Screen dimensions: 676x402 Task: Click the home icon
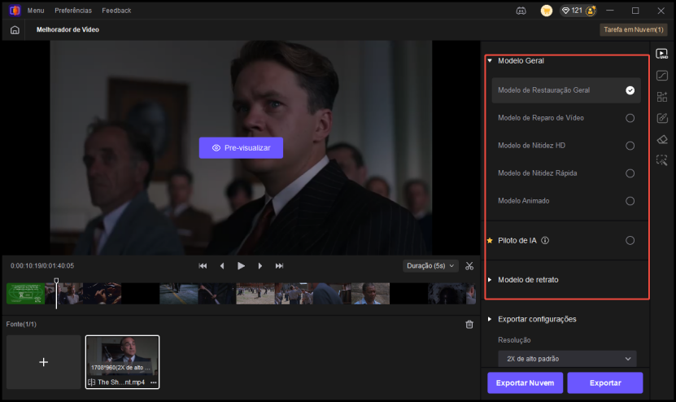[15, 30]
